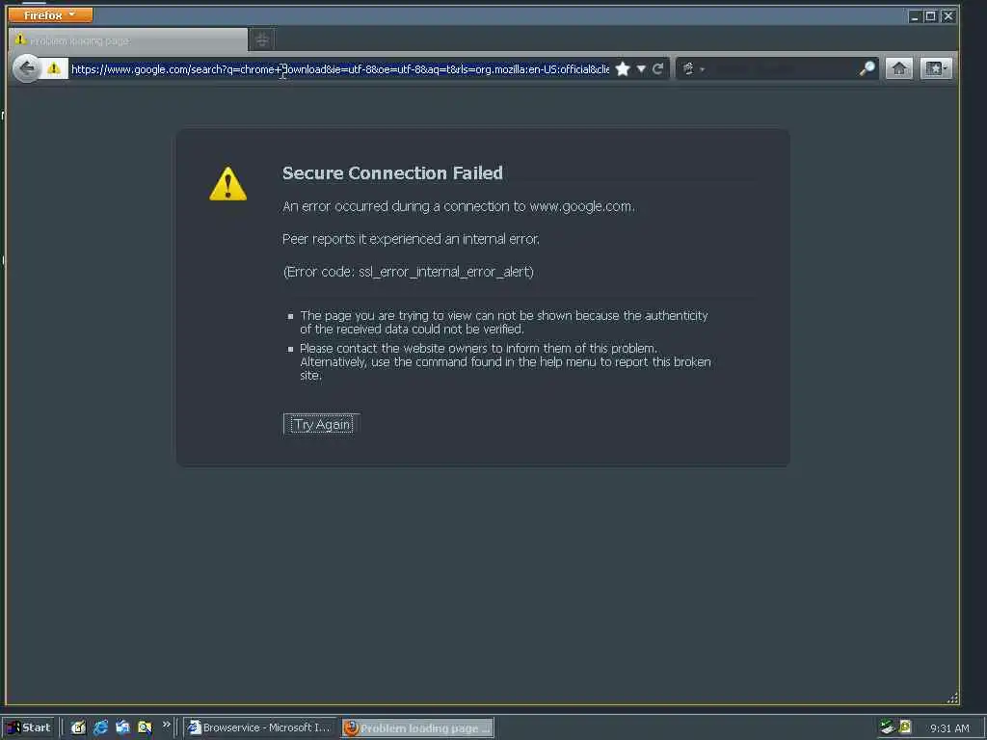The height and width of the screenshot is (740, 987).
Task: Reload the page with the refresh icon
Action: pyautogui.click(x=657, y=68)
